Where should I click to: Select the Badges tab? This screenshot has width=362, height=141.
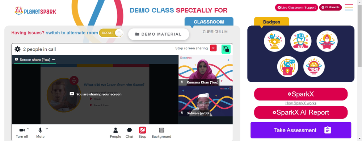(271, 22)
